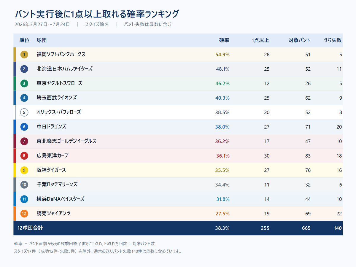The height and width of the screenshot is (267, 356).
Task: Click the 83 bunts cell for Hiroshima
Action: click(x=308, y=156)
